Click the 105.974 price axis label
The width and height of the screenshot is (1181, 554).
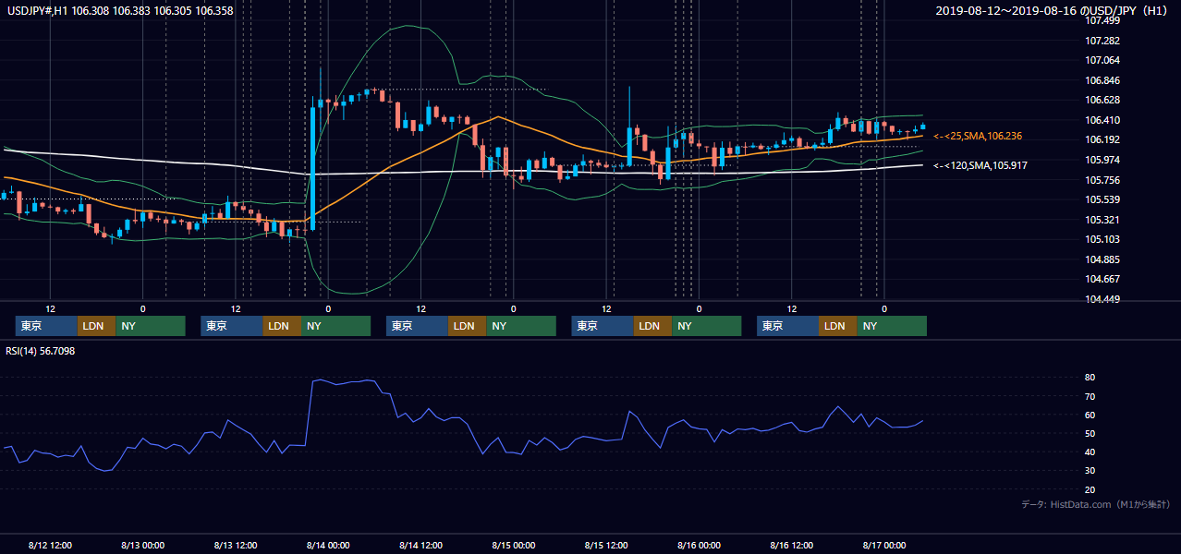click(1102, 160)
